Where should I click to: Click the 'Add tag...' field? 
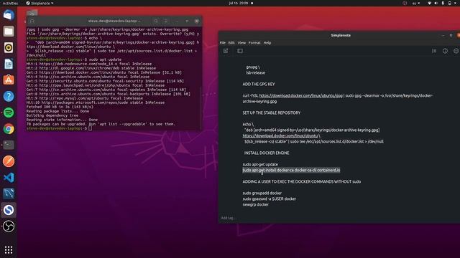pos(229,218)
